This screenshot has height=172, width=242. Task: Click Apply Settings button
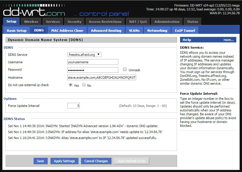pos(64,161)
